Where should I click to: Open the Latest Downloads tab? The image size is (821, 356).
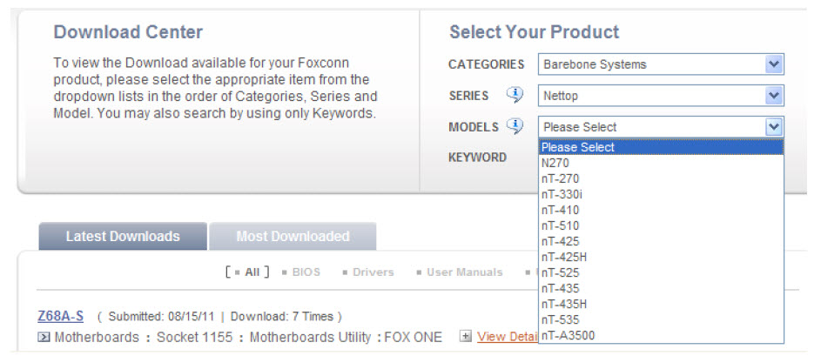[x=123, y=236]
